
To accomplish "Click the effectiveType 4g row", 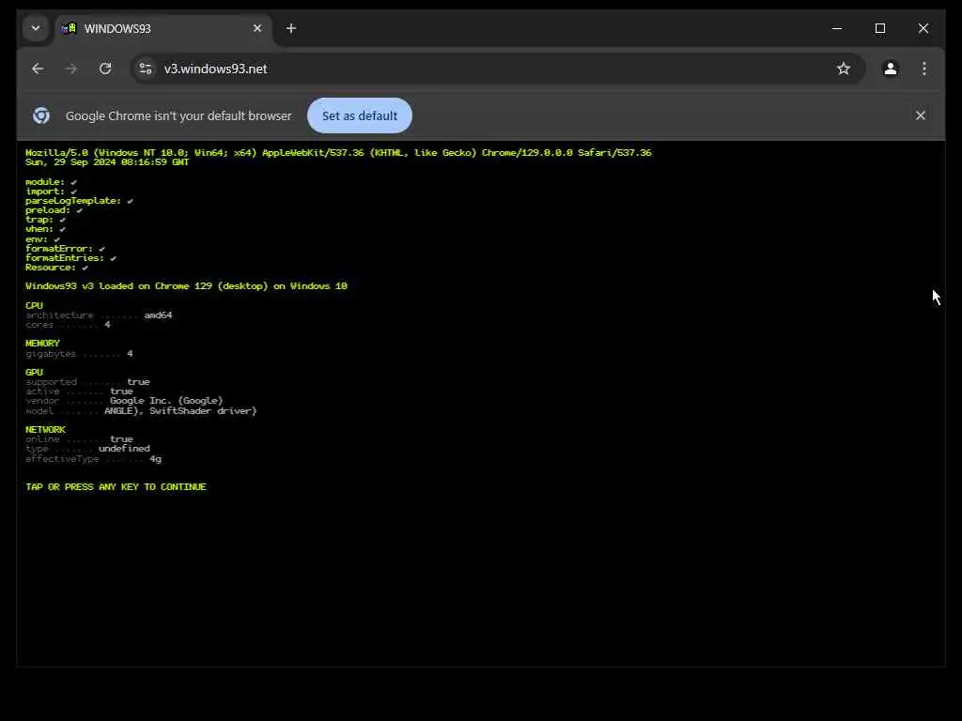I will tap(93, 458).
